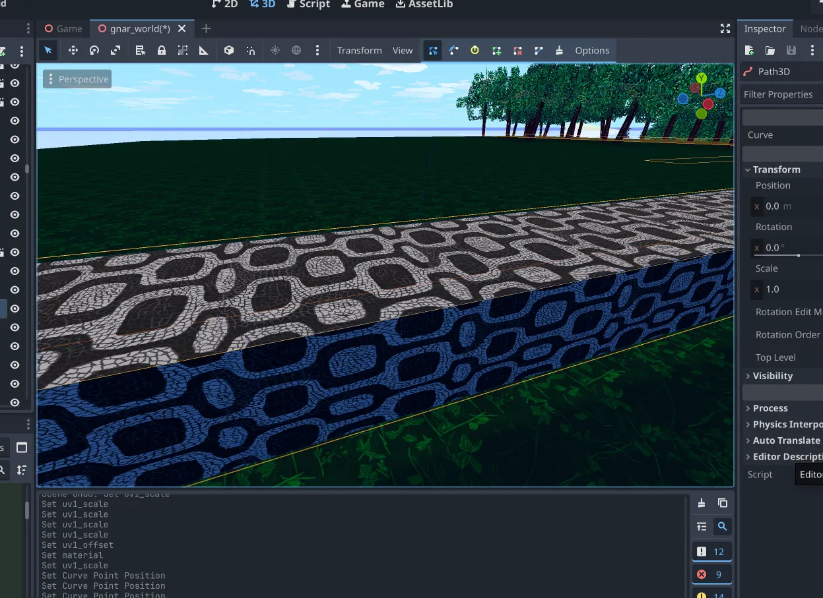Switch to the Game workspace
823x598 pixels.
(x=362, y=4)
